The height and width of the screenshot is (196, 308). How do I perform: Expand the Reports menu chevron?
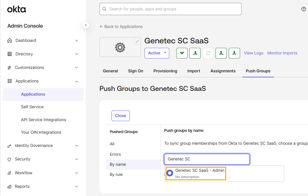[x=77, y=187]
